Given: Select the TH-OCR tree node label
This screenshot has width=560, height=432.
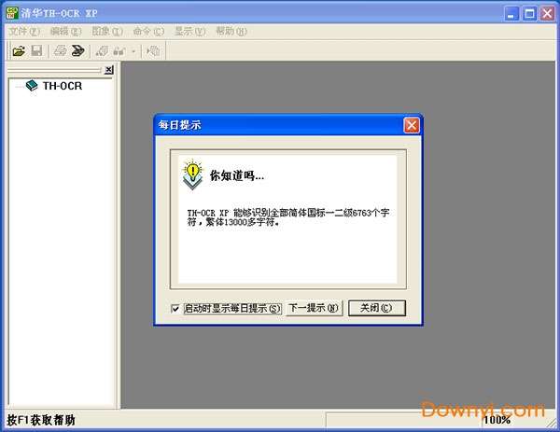Looking at the screenshot, I should click(63, 86).
